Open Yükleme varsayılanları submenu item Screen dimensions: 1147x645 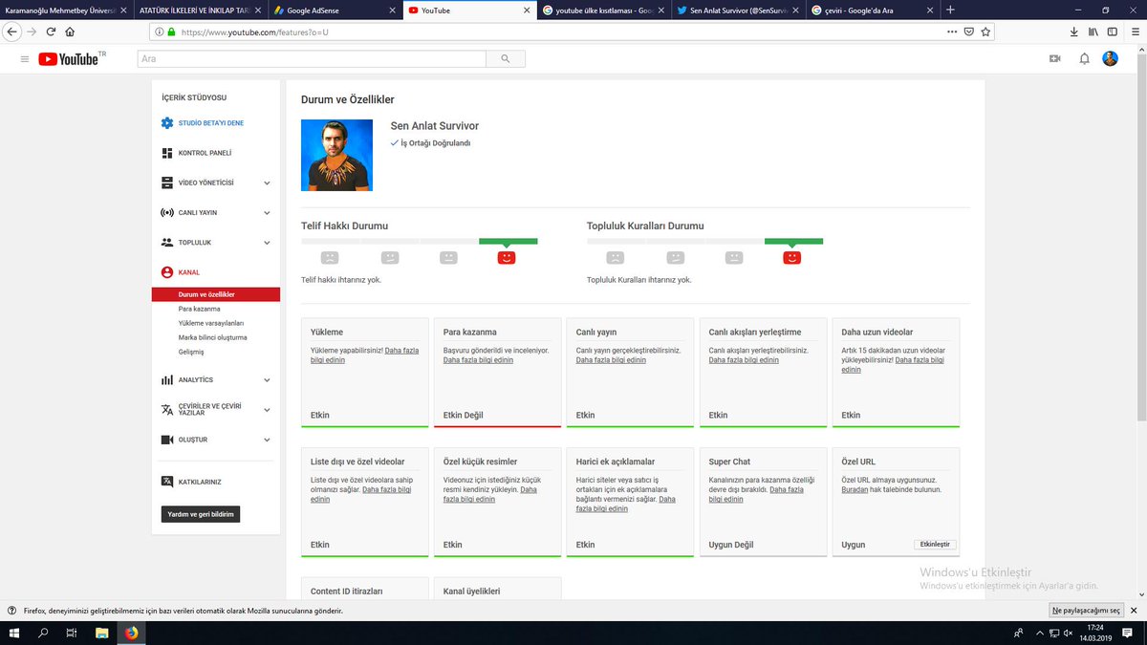click(210, 323)
